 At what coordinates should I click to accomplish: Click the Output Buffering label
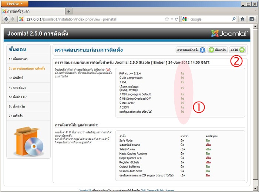tap(129, 166)
